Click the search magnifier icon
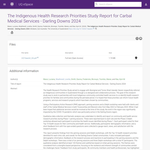 tap(96, 4)
